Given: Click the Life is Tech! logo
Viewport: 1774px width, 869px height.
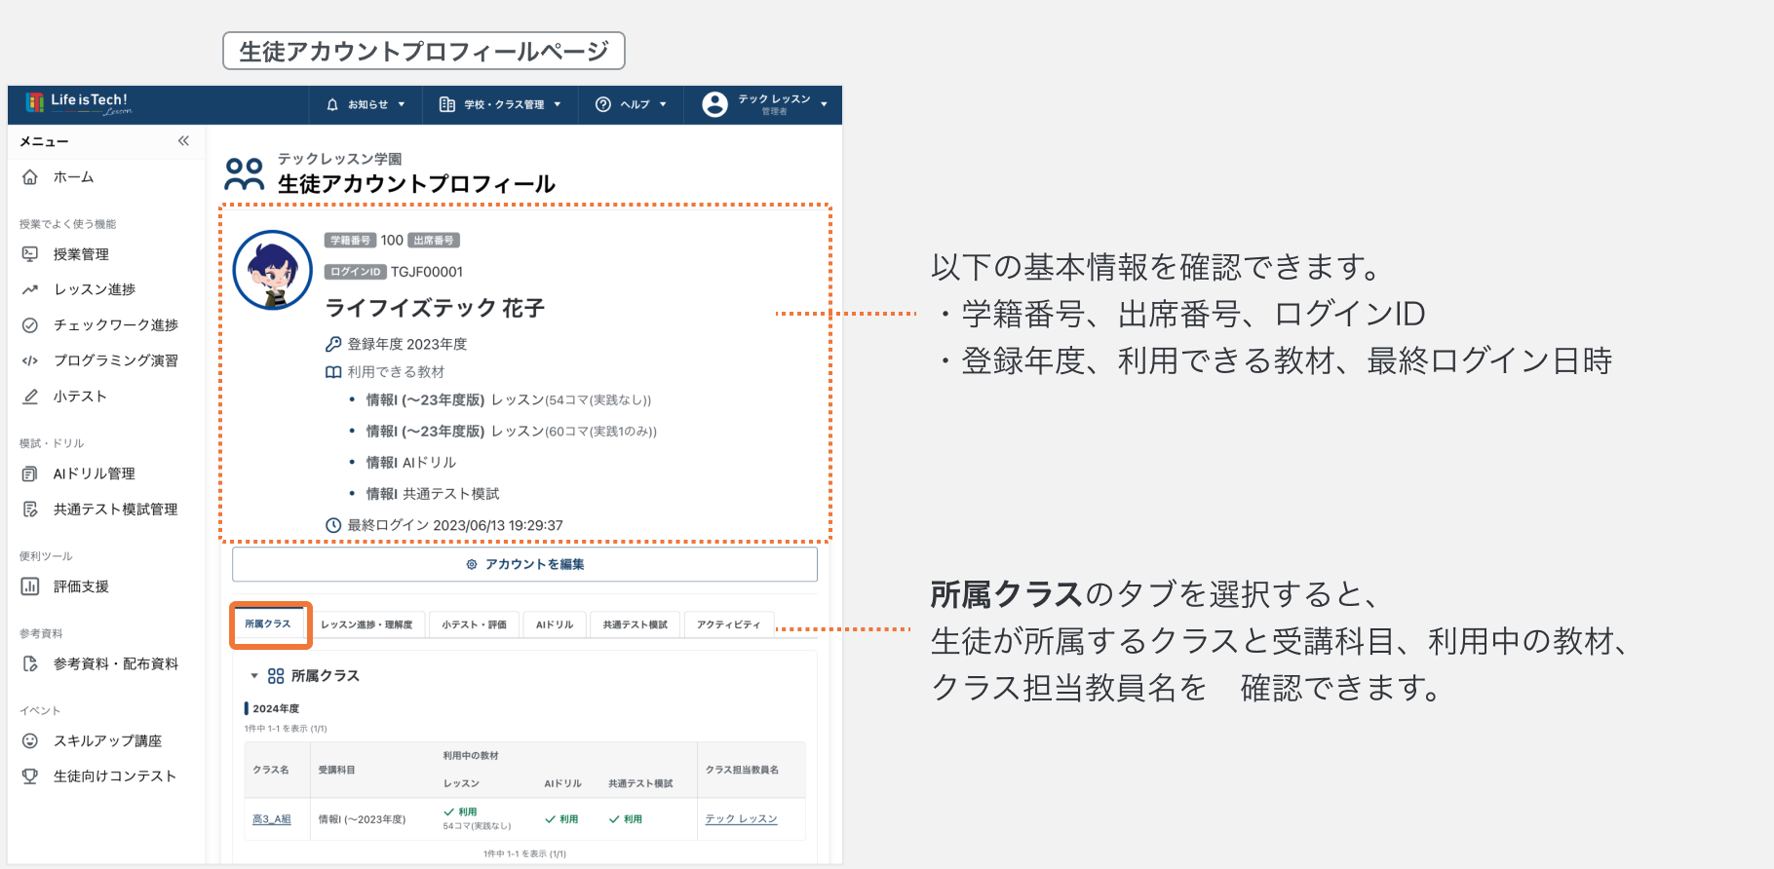Looking at the screenshot, I should tap(78, 103).
